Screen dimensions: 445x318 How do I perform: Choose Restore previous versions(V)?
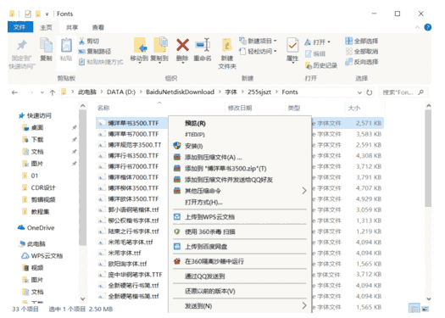(210, 291)
